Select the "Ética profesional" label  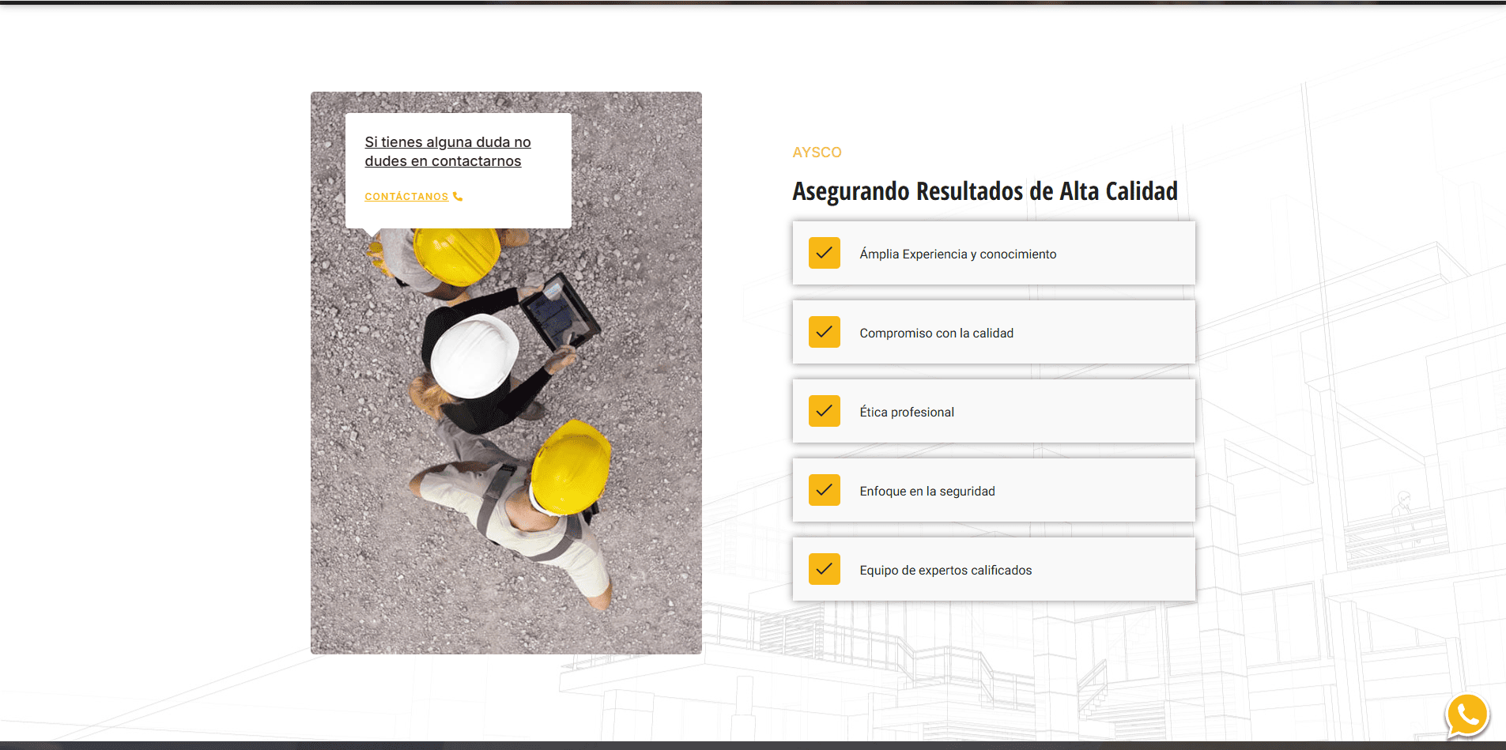click(907, 413)
